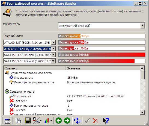Click the Большие значения индекса лучше text

(91, 82)
